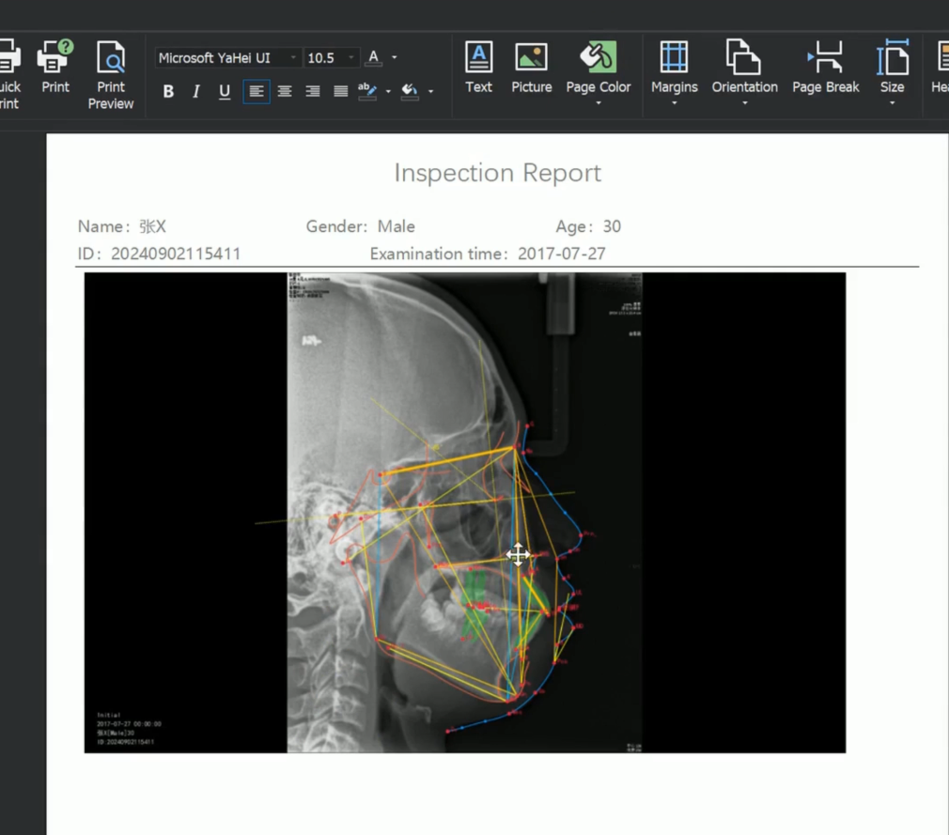
Task: Open the page Size menu
Action: coord(892,71)
